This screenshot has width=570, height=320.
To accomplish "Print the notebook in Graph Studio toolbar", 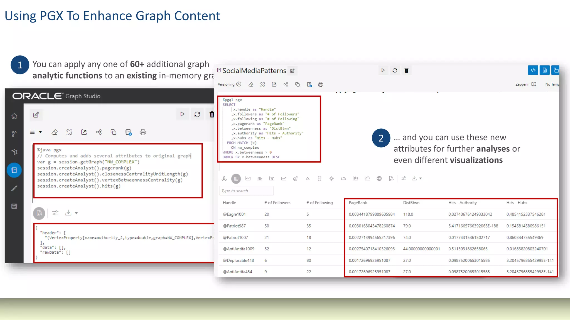I will [143, 132].
